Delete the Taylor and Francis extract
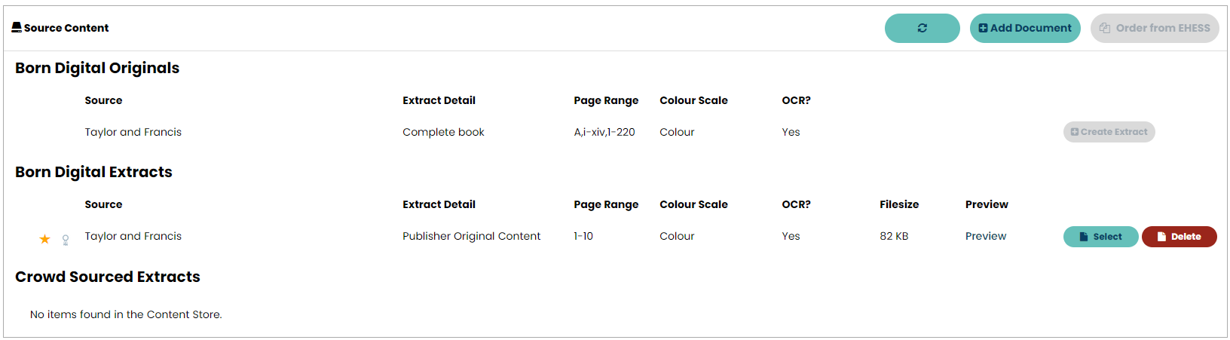The width and height of the screenshot is (1230, 340). pos(1179,237)
